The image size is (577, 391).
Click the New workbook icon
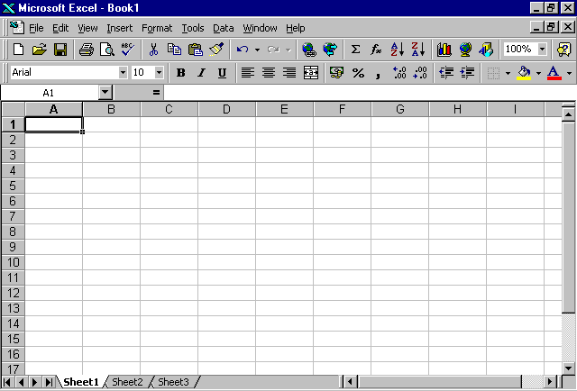click(18, 49)
